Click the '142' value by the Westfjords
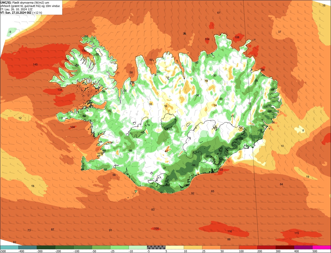The height and width of the screenshot is (253, 331). (x=67, y=60)
